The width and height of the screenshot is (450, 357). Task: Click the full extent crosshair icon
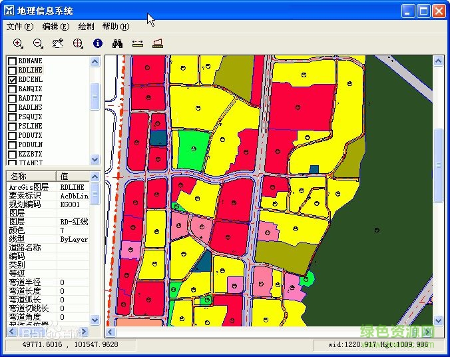pos(78,43)
